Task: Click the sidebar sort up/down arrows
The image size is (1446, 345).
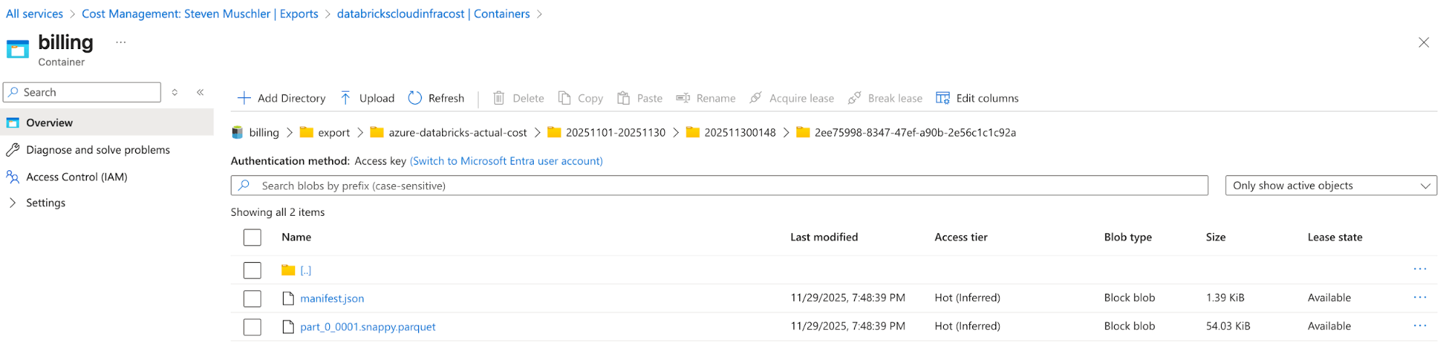Action: pos(175,92)
